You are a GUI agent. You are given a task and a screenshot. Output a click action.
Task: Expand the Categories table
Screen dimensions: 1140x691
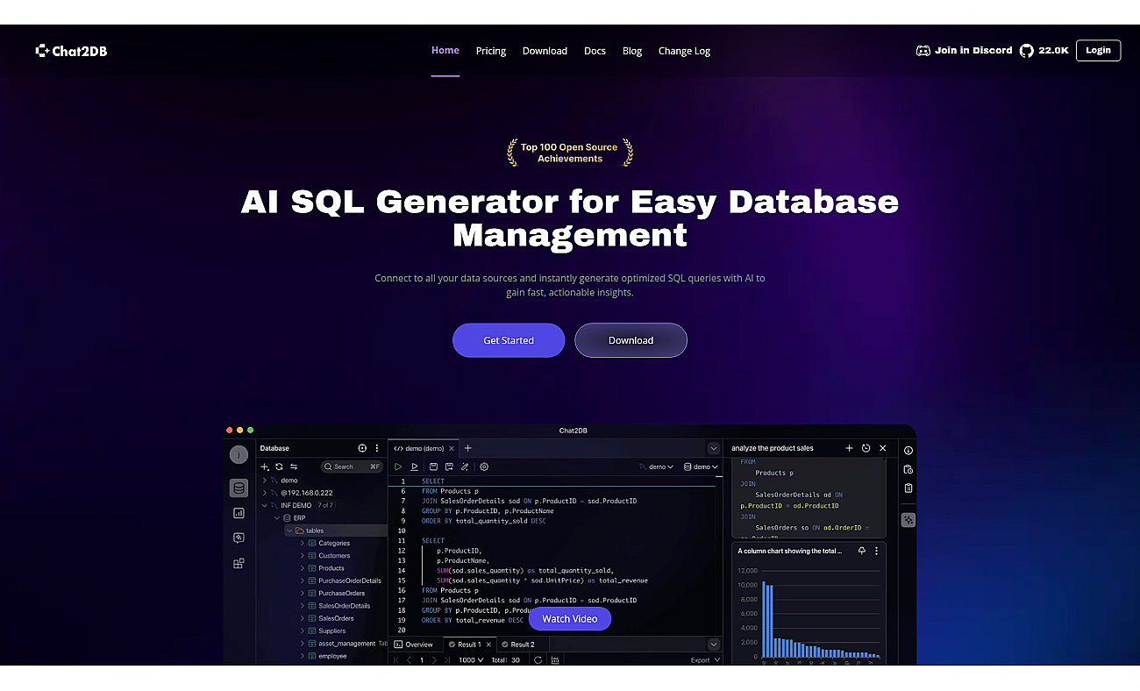303,543
